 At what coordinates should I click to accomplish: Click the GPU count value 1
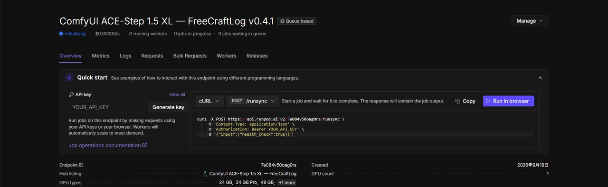point(547,174)
